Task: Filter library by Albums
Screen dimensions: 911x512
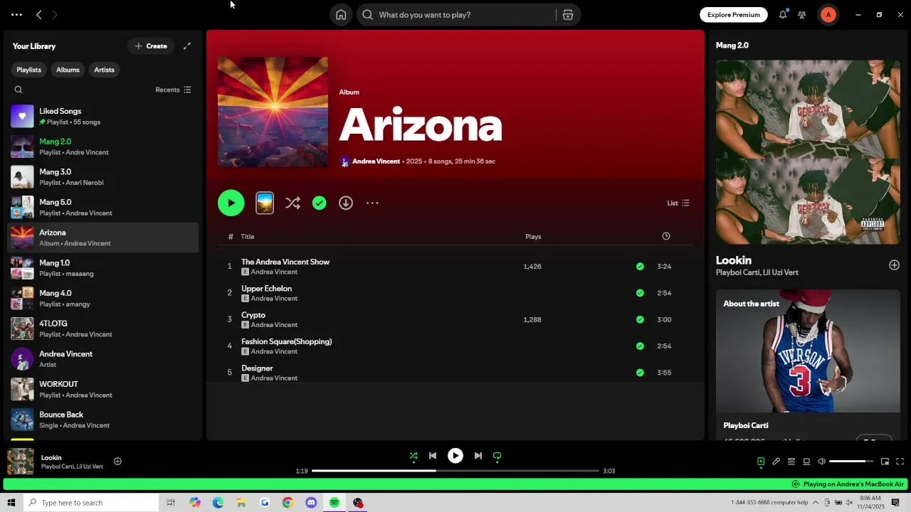Action: [x=68, y=70]
